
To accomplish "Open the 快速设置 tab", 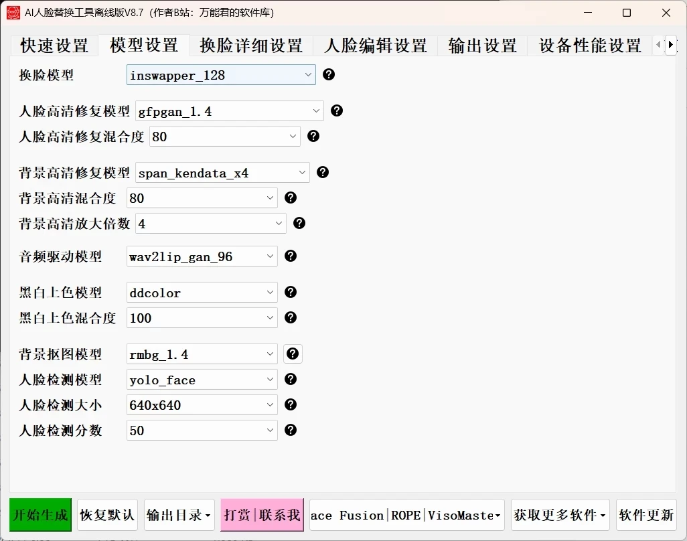I will pos(54,46).
